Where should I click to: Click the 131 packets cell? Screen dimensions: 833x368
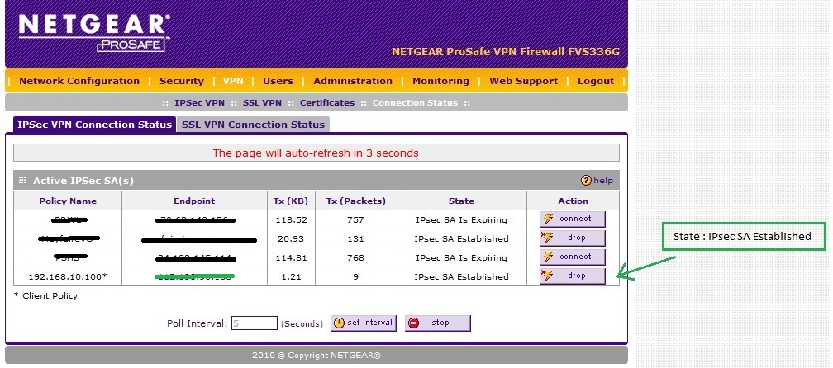356,238
